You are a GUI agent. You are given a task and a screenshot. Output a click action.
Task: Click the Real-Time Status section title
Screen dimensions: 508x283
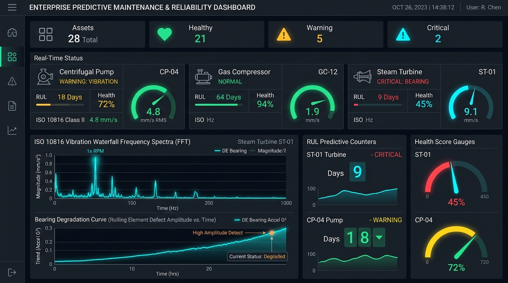coord(58,58)
